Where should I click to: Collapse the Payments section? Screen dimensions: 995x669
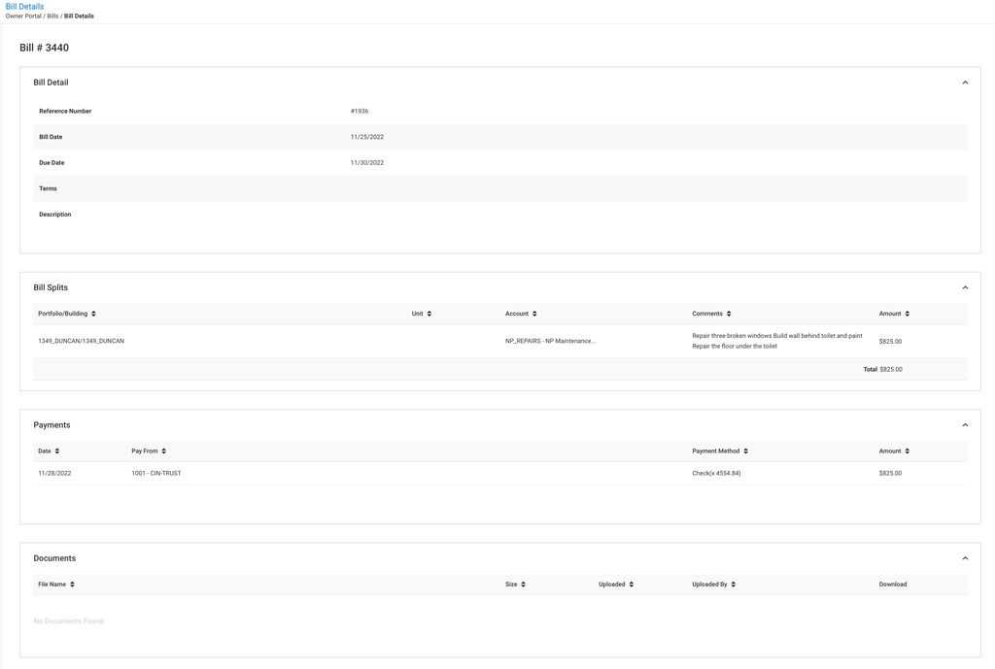(x=965, y=425)
